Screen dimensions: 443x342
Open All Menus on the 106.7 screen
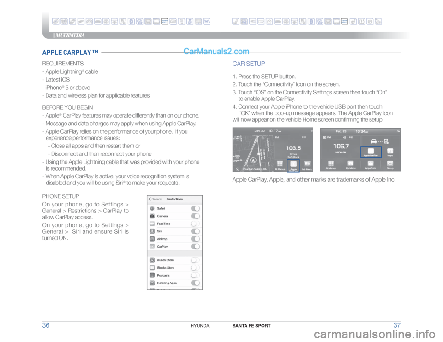330,165
